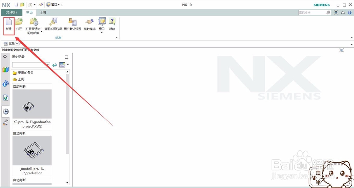Click the _model1.prt file path caption
354x188 pixels.
tap(32, 171)
